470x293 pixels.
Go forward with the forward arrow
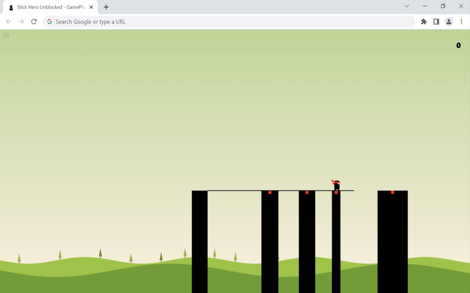(21, 22)
